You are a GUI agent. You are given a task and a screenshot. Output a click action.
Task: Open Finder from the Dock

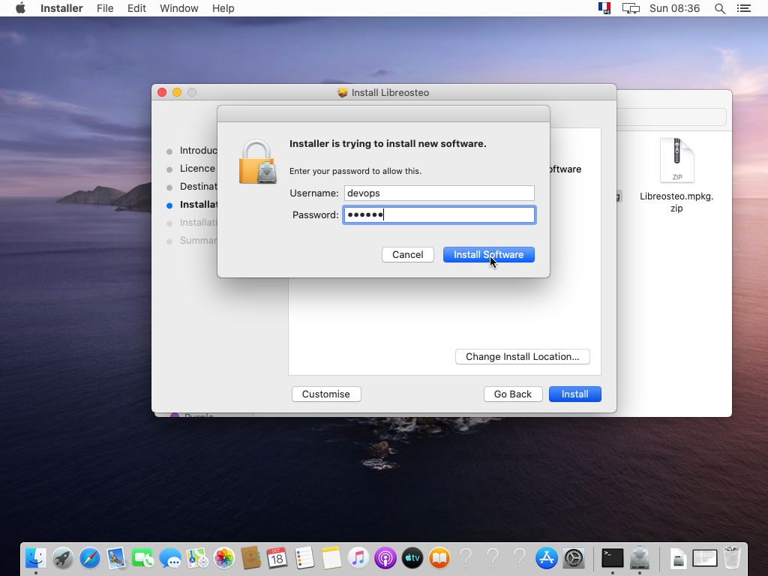36,558
